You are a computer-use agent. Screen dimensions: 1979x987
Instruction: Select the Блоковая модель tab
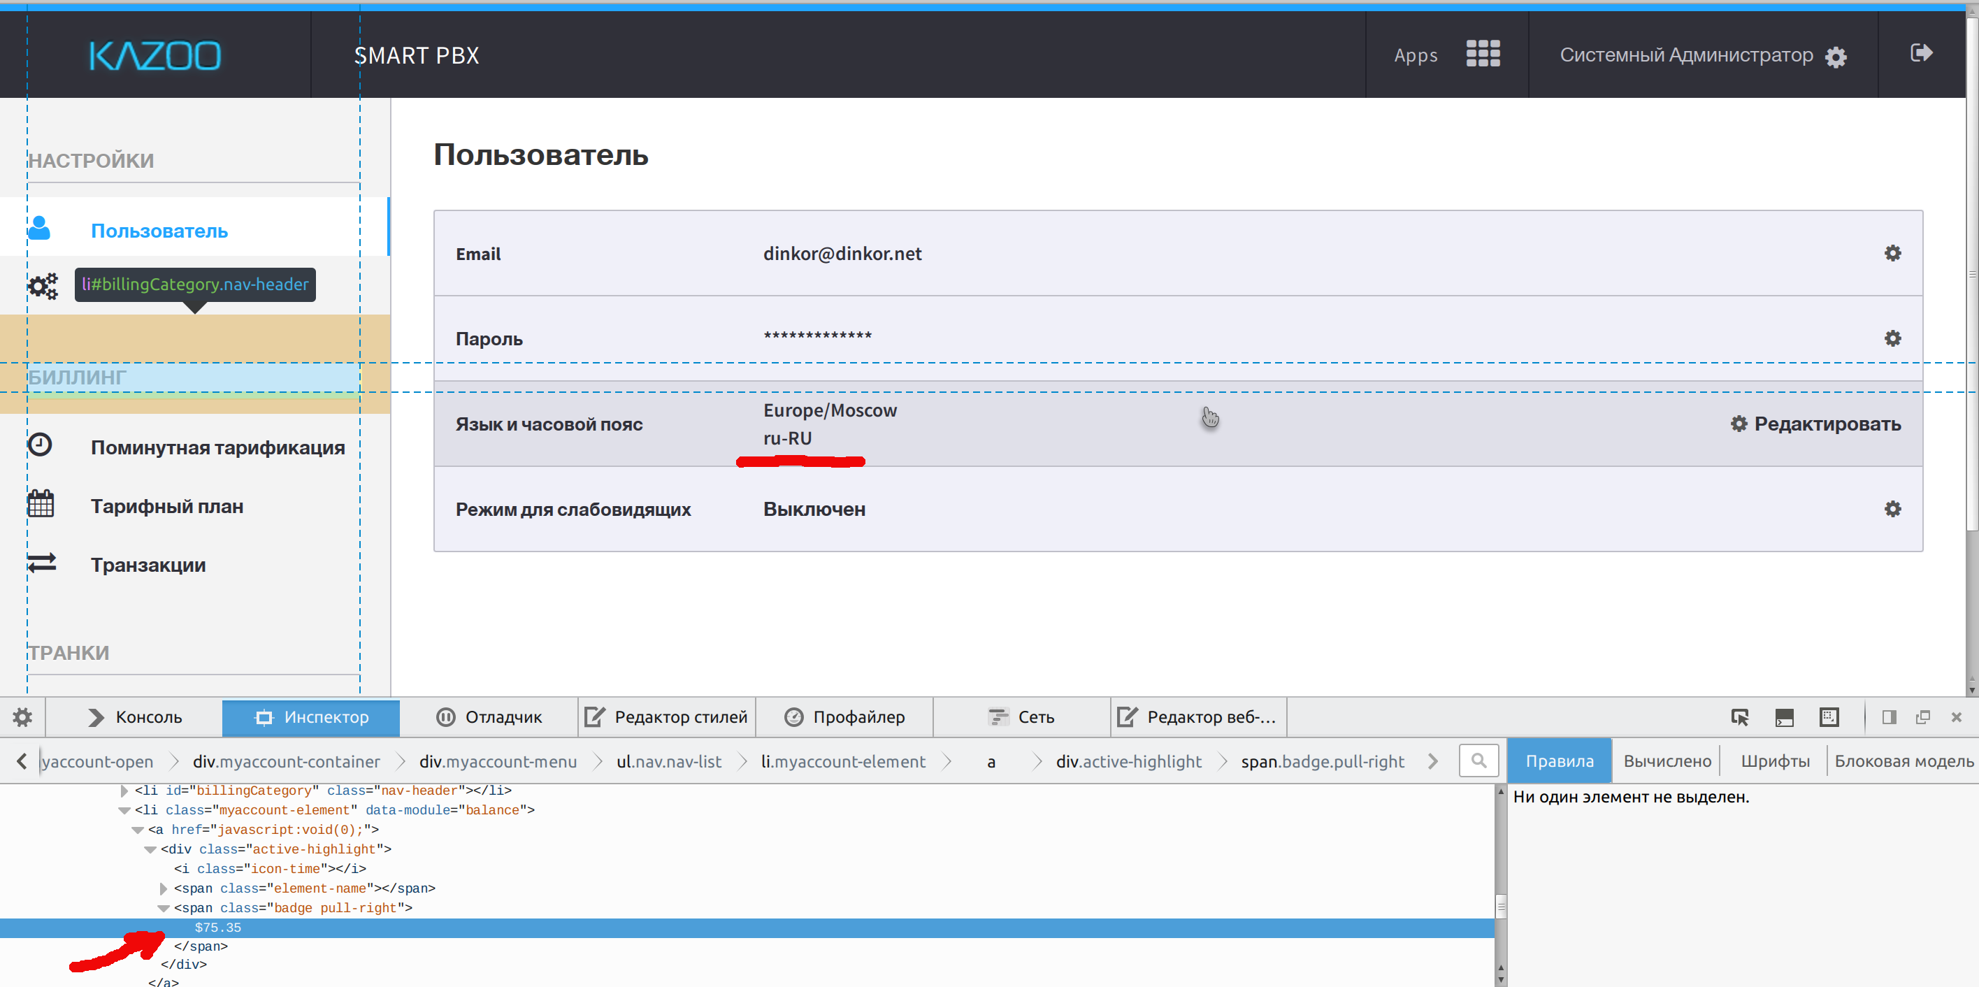pyautogui.click(x=1903, y=761)
